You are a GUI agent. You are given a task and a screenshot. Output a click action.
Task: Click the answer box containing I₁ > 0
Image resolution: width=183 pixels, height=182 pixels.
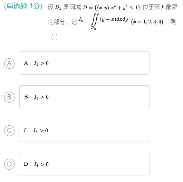coord(84,63)
